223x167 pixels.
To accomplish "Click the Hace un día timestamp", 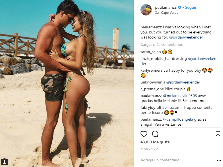I will pyautogui.click(x=149, y=149).
